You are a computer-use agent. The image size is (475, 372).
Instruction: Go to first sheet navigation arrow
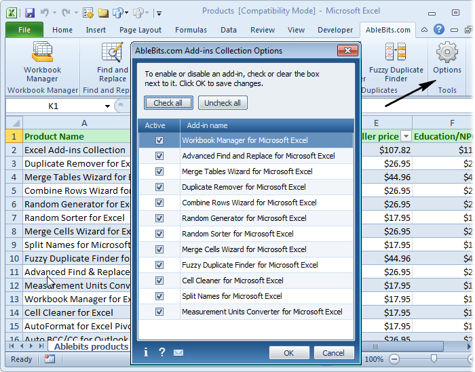click(x=12, y=346)
